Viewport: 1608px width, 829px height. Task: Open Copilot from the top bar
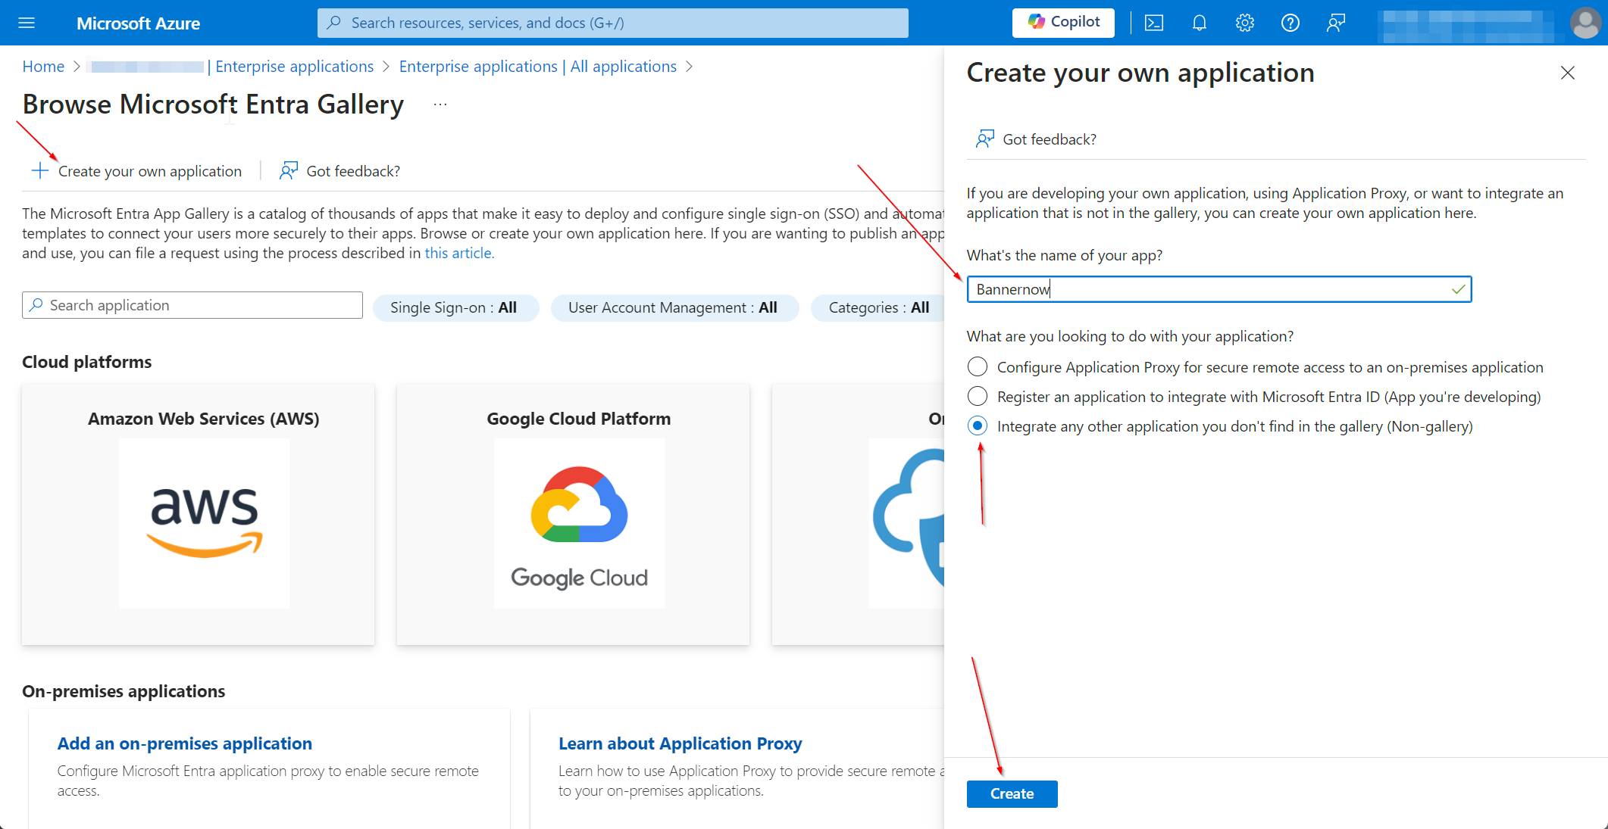[1063, 23]
